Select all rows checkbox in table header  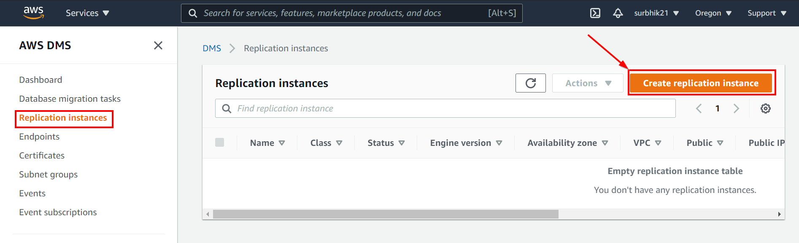(x=220, y=143)
